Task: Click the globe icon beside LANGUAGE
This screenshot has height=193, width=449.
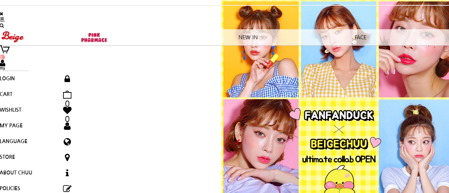Action: point(67,142)
